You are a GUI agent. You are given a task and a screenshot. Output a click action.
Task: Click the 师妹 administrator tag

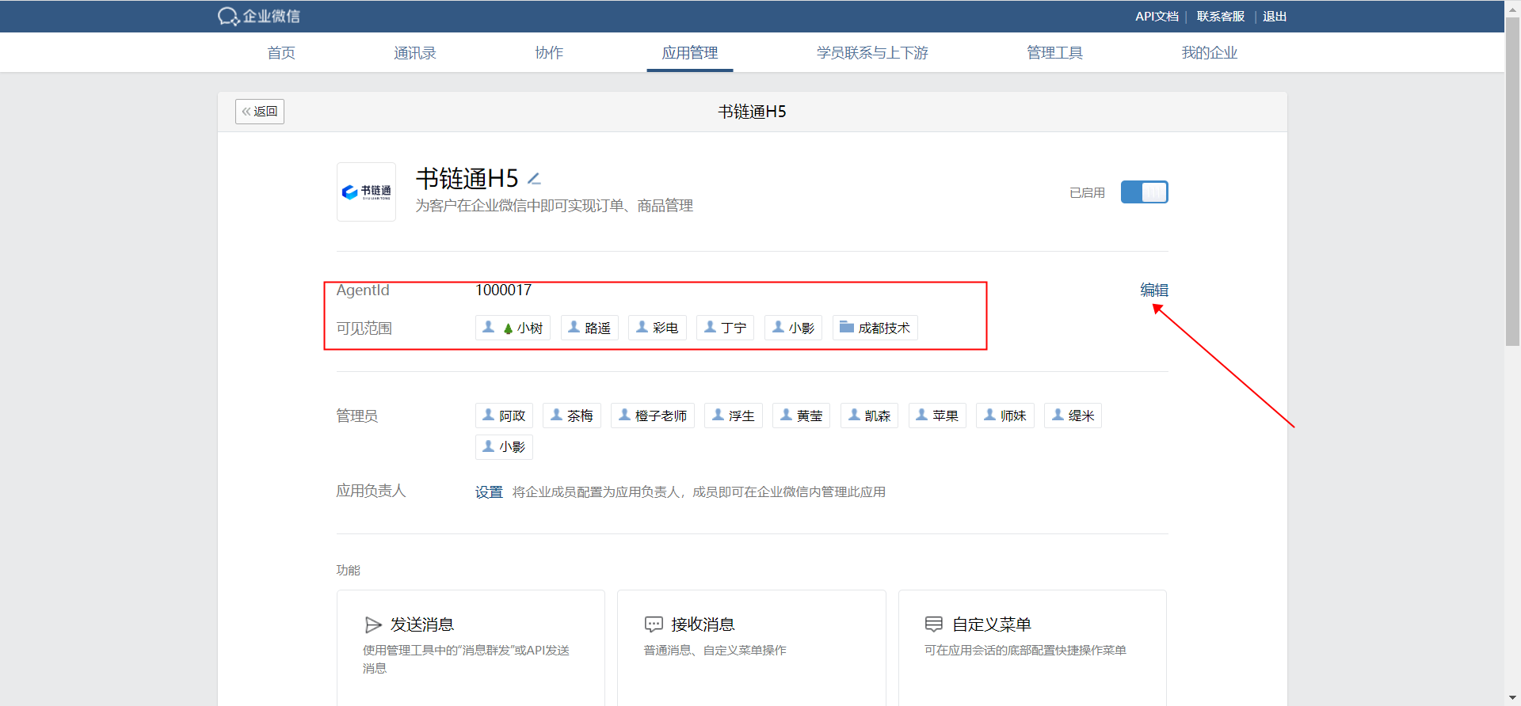click(1005, 416)
